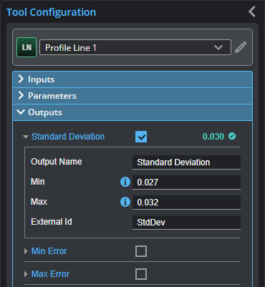Expand the Max Error triangle
The image size is (265, 287).
pos(26,274)
